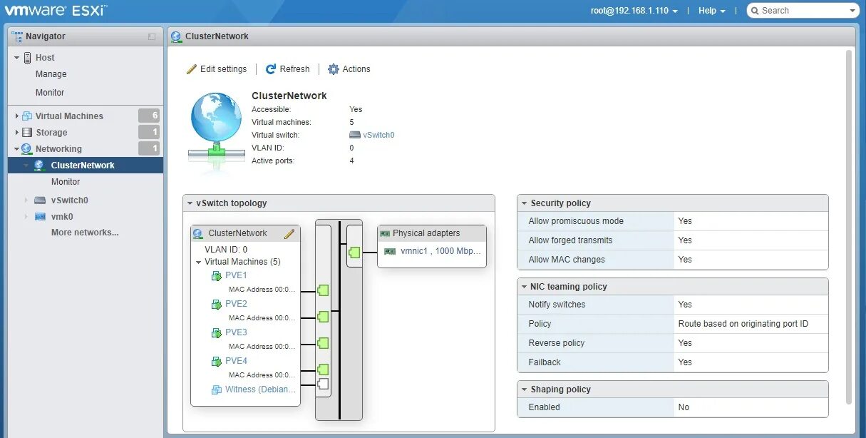Collapse the Networking tree node
The image size is (866, 438).
[x=16, y=149]
